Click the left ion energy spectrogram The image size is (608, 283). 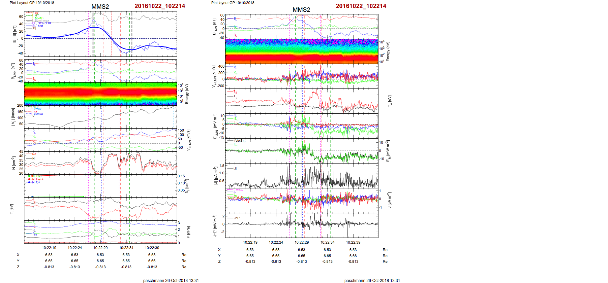[x=100, y=94]
